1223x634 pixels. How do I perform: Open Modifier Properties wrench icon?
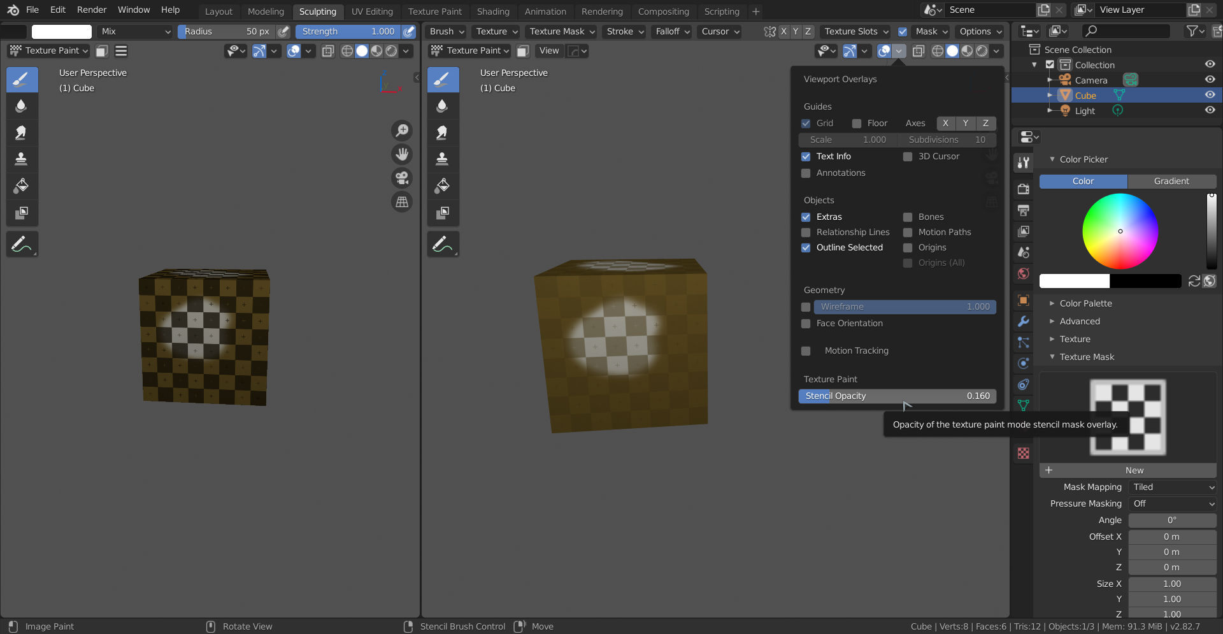pos(1024,322)
